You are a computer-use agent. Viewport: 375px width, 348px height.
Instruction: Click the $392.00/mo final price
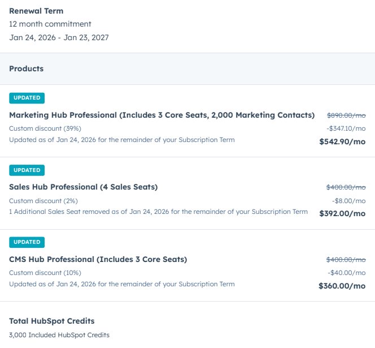tap(342, 213)
